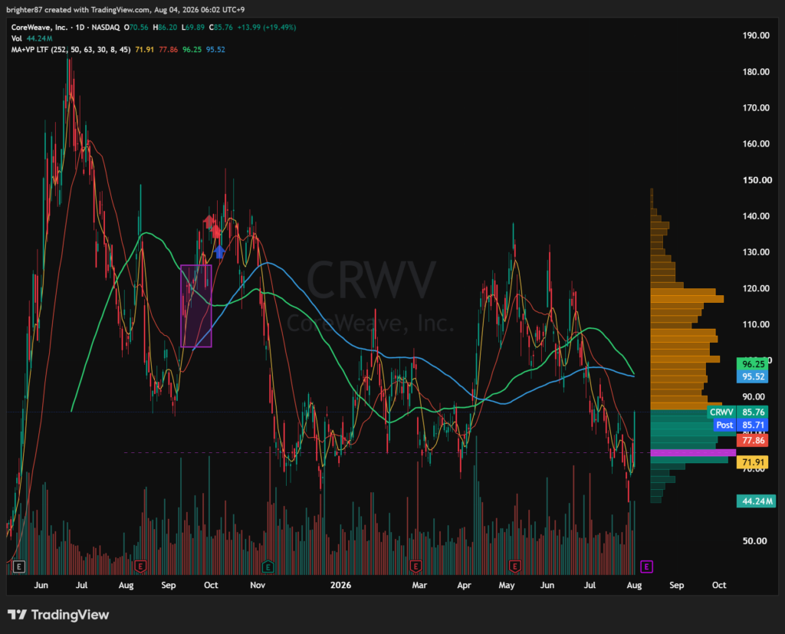
Task: Click the gray earnings E marker at far left
Action: coord(18,567)
